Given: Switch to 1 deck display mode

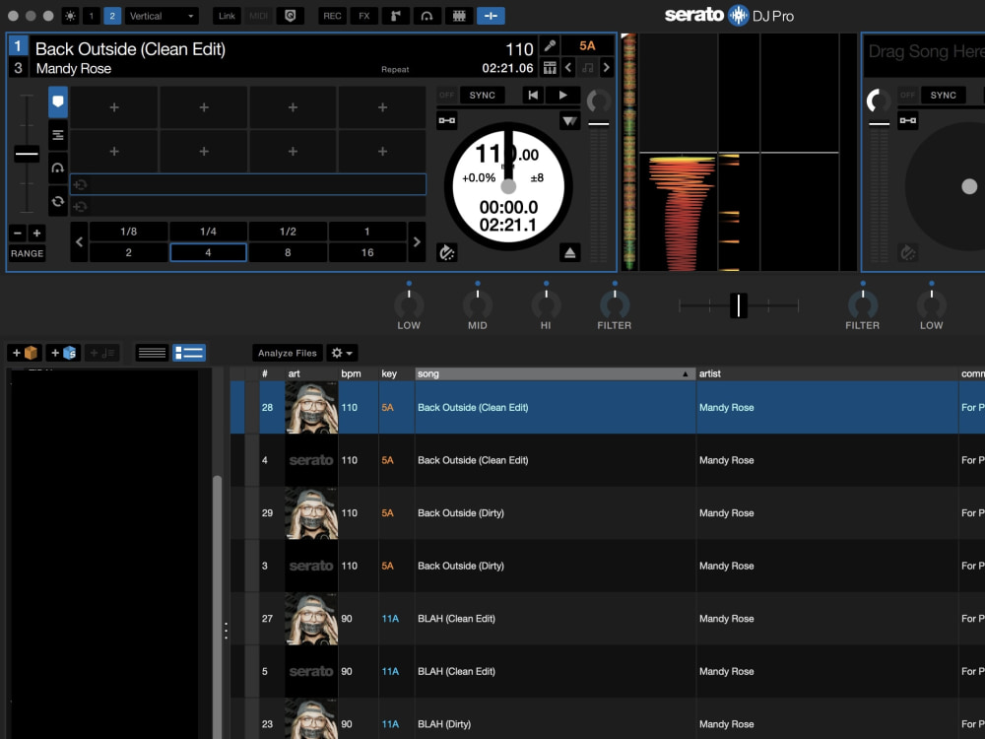Looking at the screenshot, I should [x=91, y=16].
